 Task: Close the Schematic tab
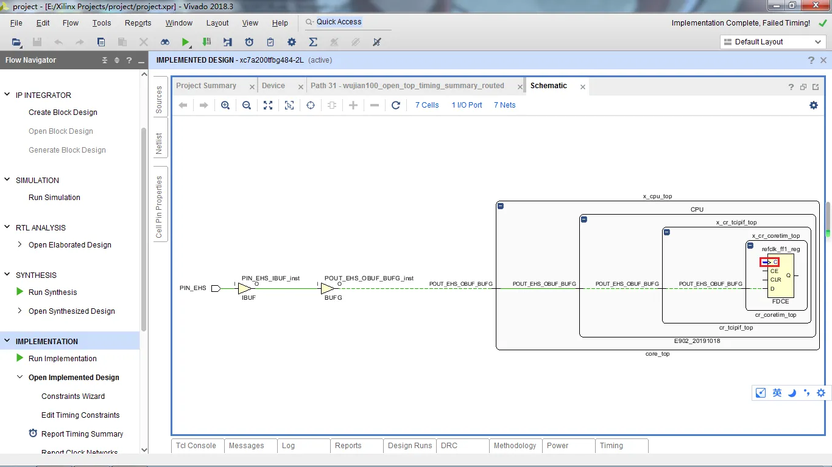click(x=583, y=87)
